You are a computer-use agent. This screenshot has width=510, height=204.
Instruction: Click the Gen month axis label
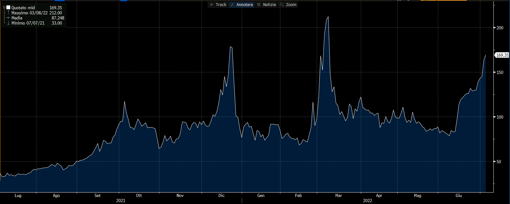pyautogui.click(x=261, y=195)
